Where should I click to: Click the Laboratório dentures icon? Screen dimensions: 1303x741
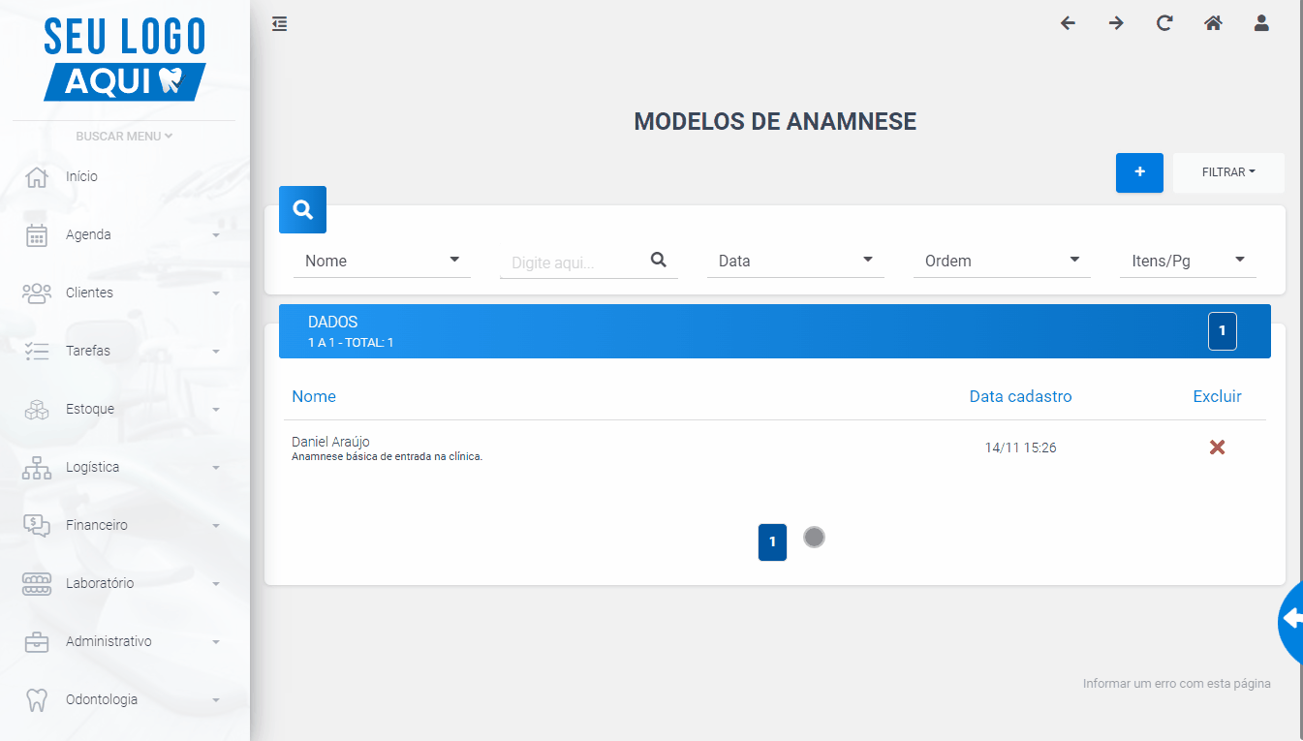point(37,583)
